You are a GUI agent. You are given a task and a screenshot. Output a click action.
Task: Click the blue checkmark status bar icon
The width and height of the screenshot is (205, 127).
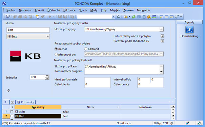(x=188, y=123)
